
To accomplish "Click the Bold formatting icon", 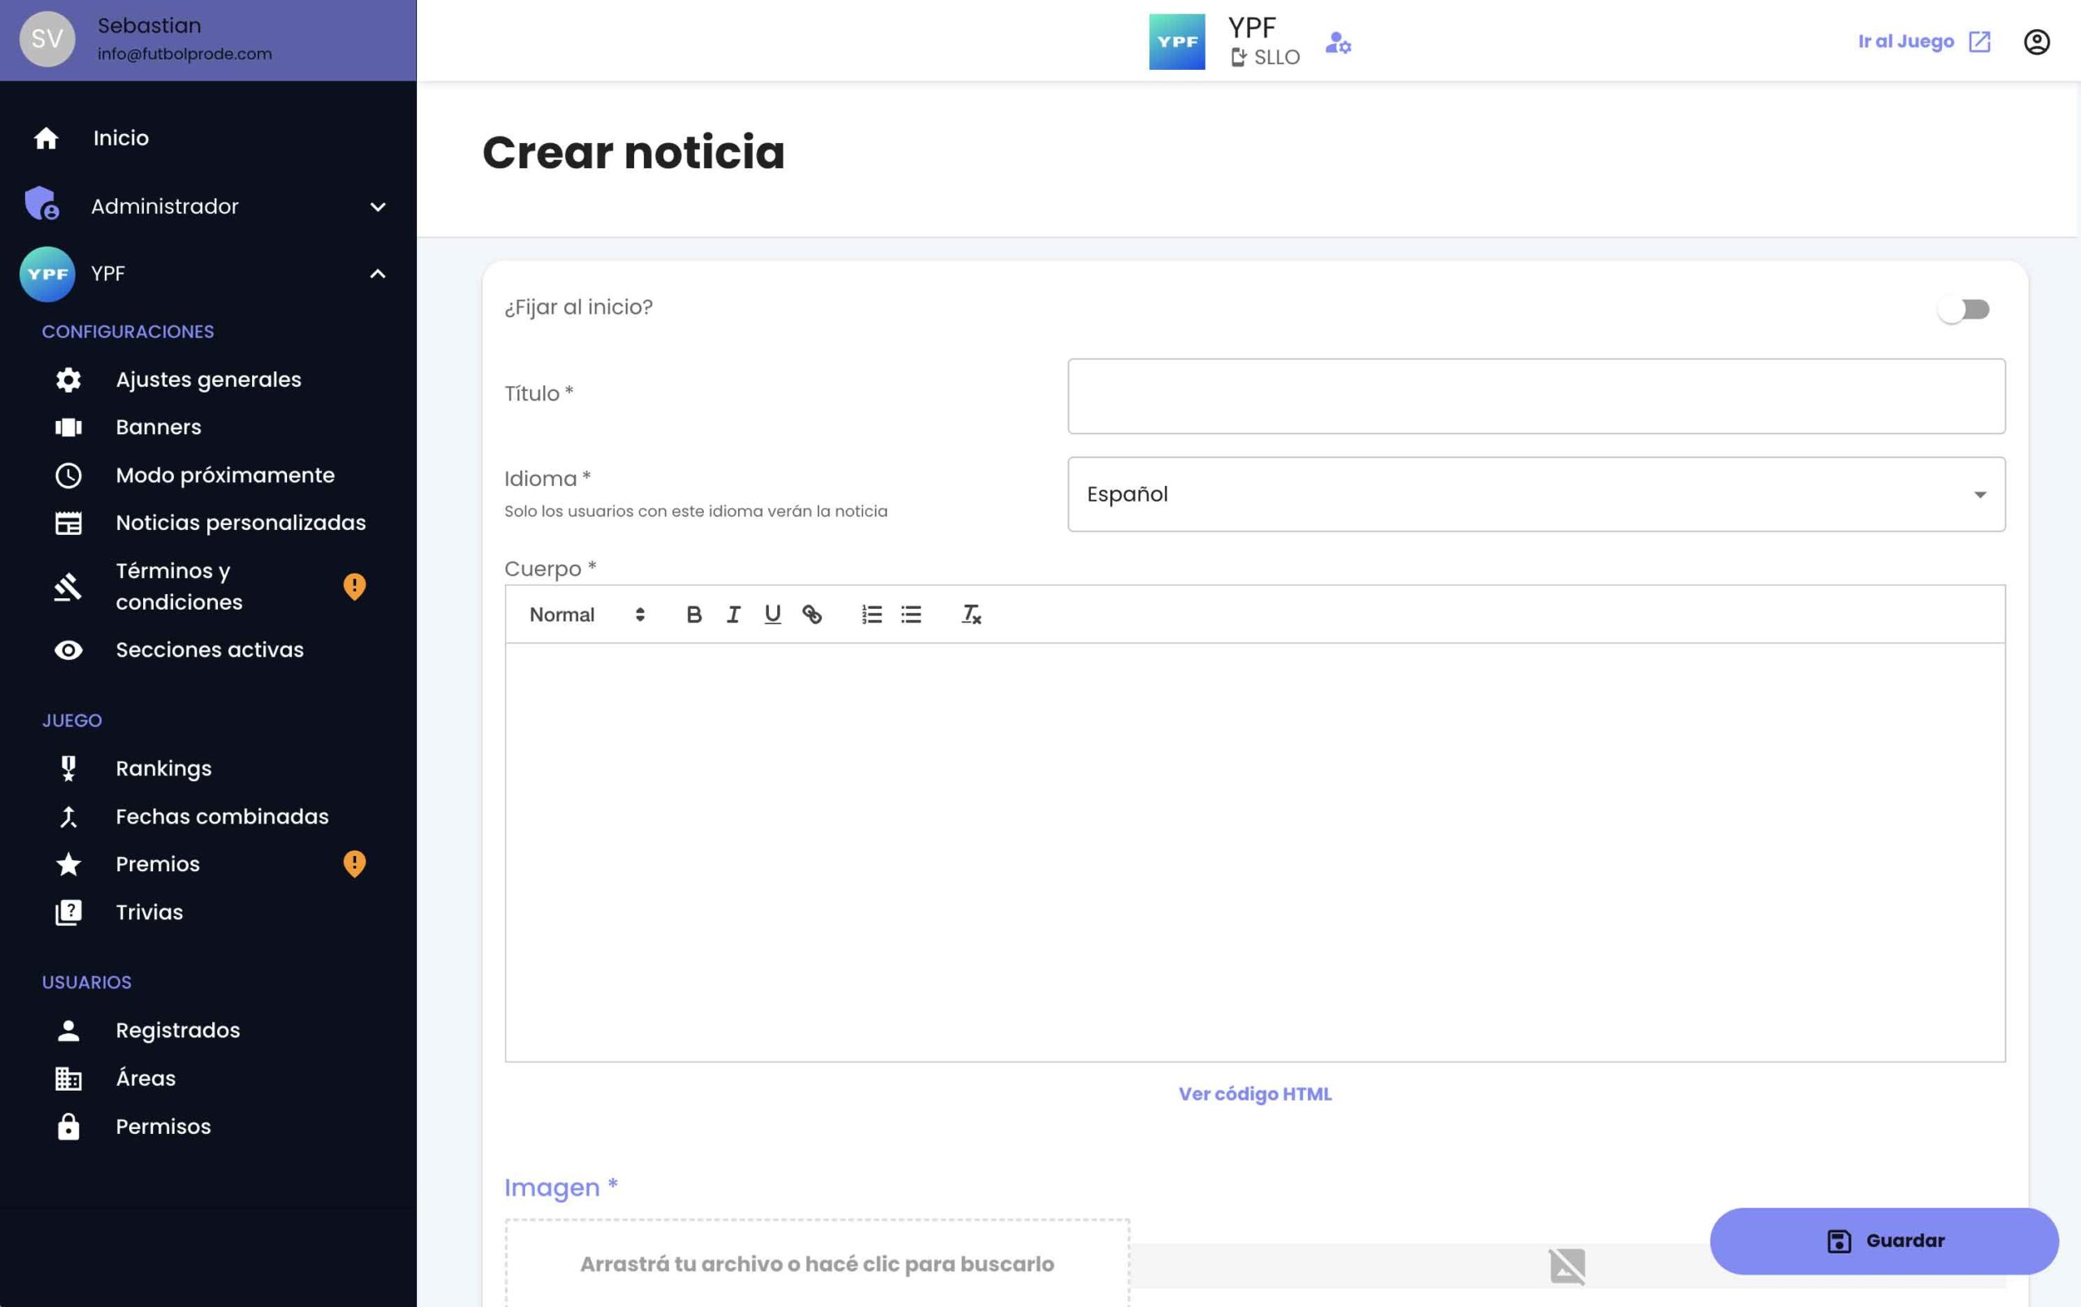I will pos(693,614).
